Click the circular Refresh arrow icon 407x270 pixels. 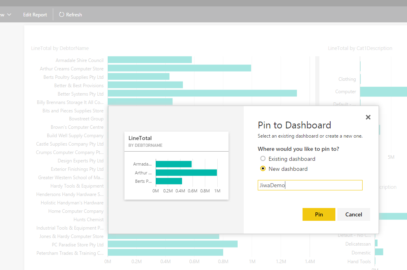tap(62, 15)
